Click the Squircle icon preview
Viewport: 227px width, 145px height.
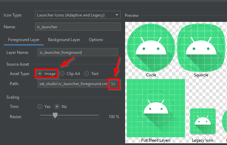(201, 48)
